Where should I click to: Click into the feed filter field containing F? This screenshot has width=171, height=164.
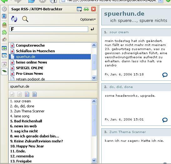point(49,29)
